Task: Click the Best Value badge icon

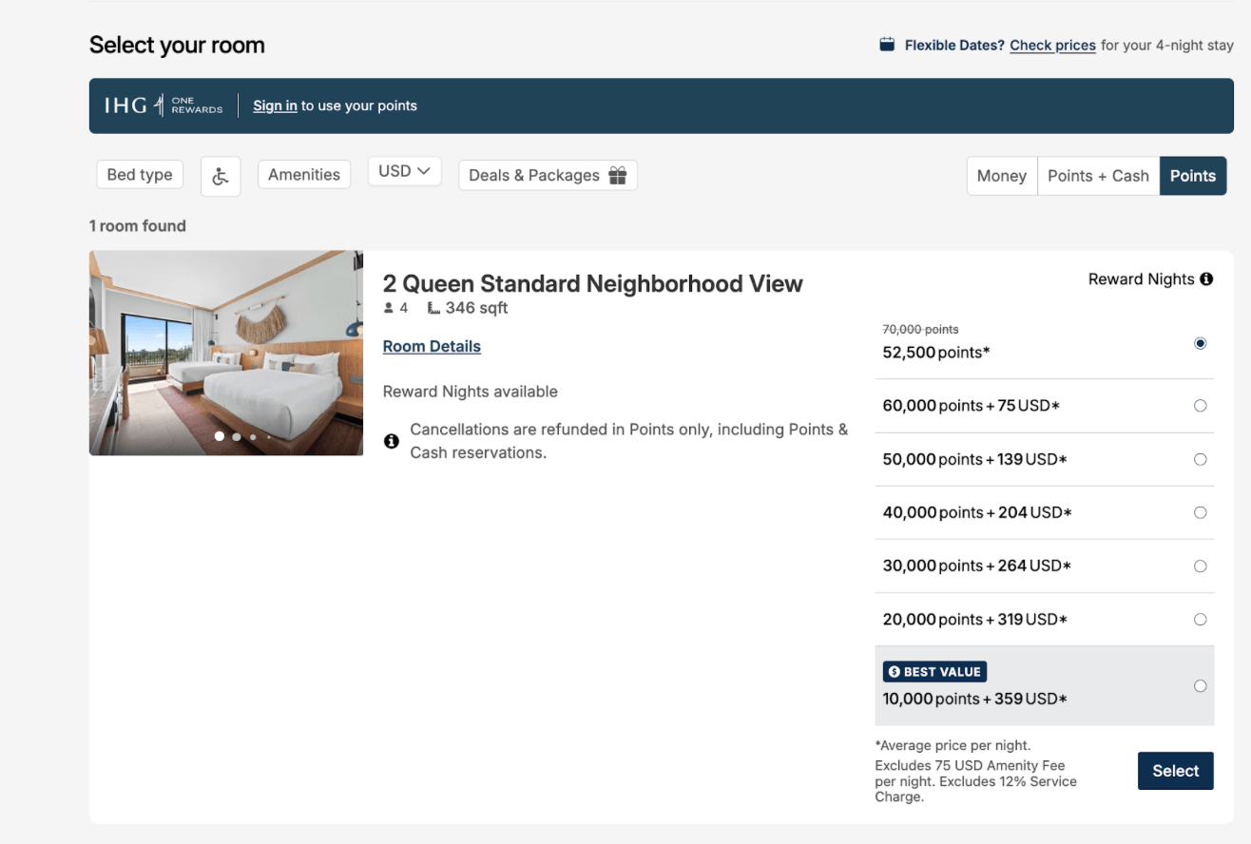Action: tap(894, 672)
